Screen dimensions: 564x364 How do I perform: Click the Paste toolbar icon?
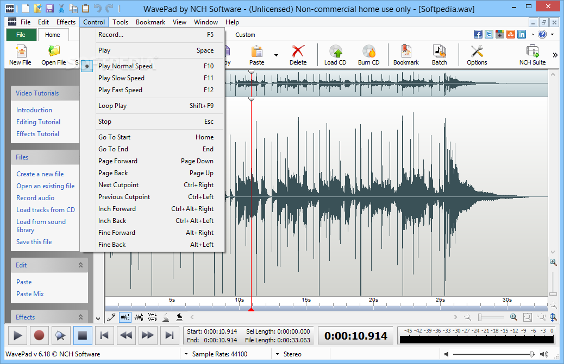click(x=257, y=55)
